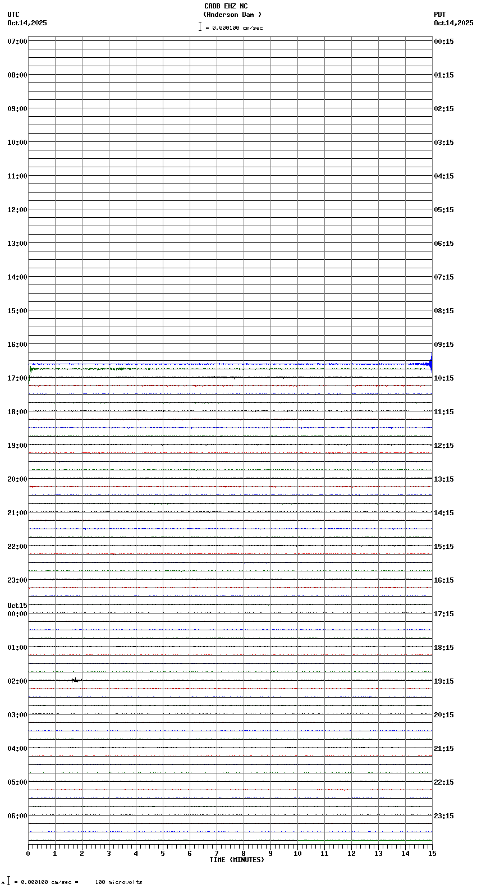Click minute mark 15 on time axis
477x889 pixels.
click(432, 854)
